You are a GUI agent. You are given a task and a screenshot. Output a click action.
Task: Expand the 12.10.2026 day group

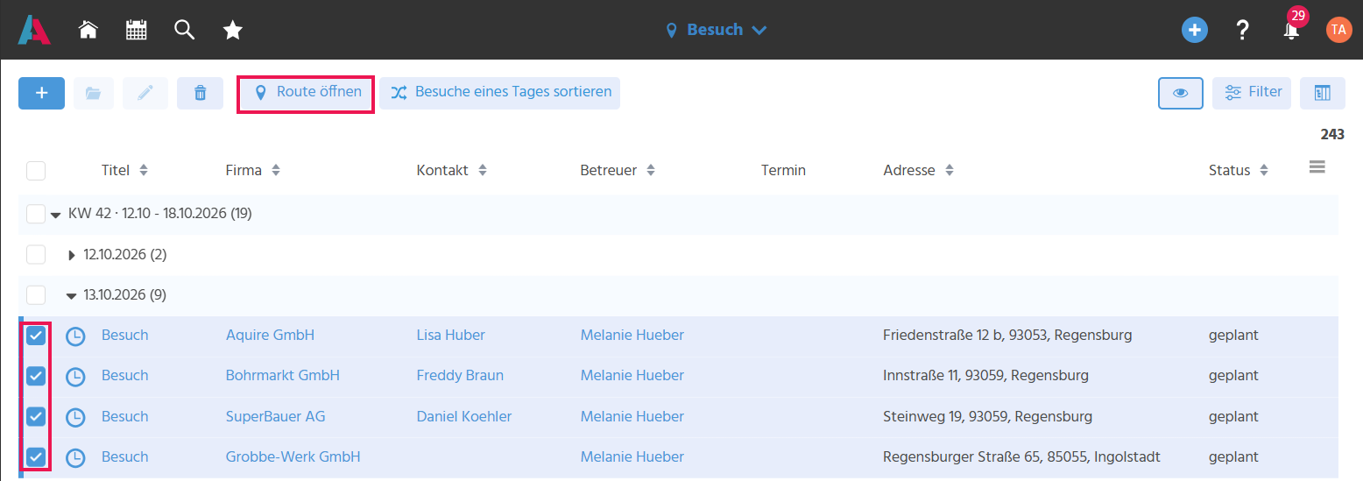pos(72,255)
